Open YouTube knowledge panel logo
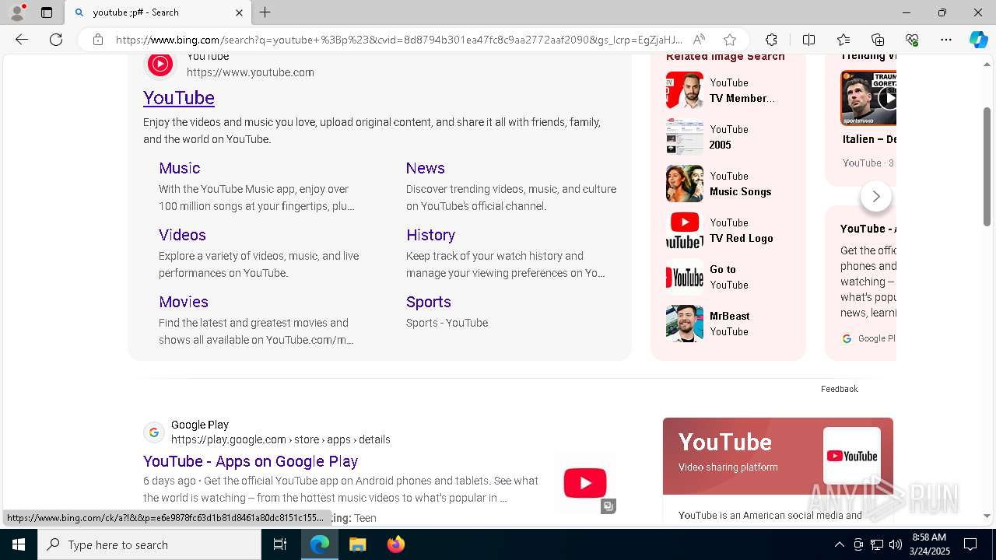Viewport: 996px width, 560px height. pyautogui.click(x=852, y=456)
